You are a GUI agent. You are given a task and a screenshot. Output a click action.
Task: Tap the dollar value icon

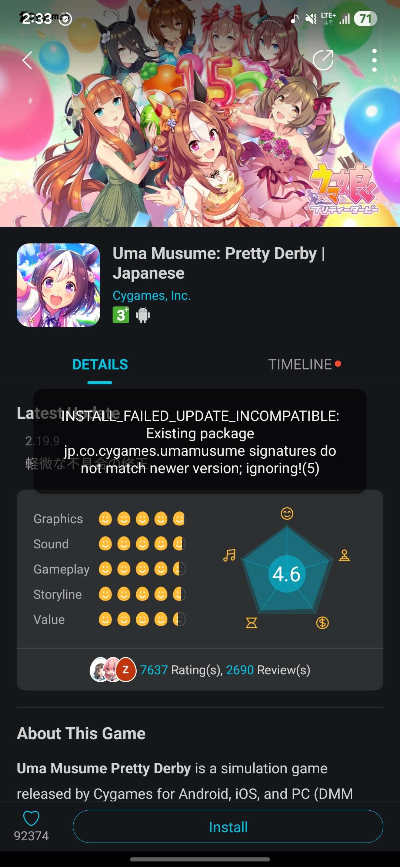[x=322, y=622]
